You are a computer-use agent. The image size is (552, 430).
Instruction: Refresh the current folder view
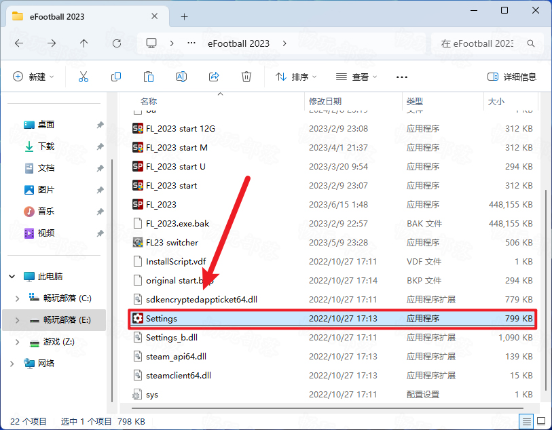(117, 43)
